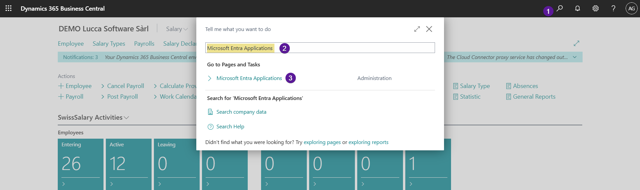
Task: Click the Absences report icon
Action: 508,86
